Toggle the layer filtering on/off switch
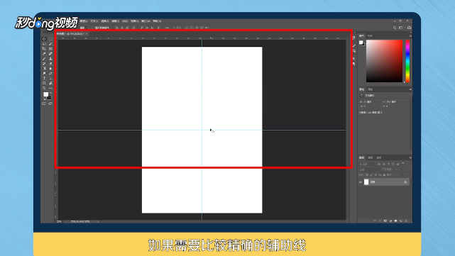 (403, 164)
